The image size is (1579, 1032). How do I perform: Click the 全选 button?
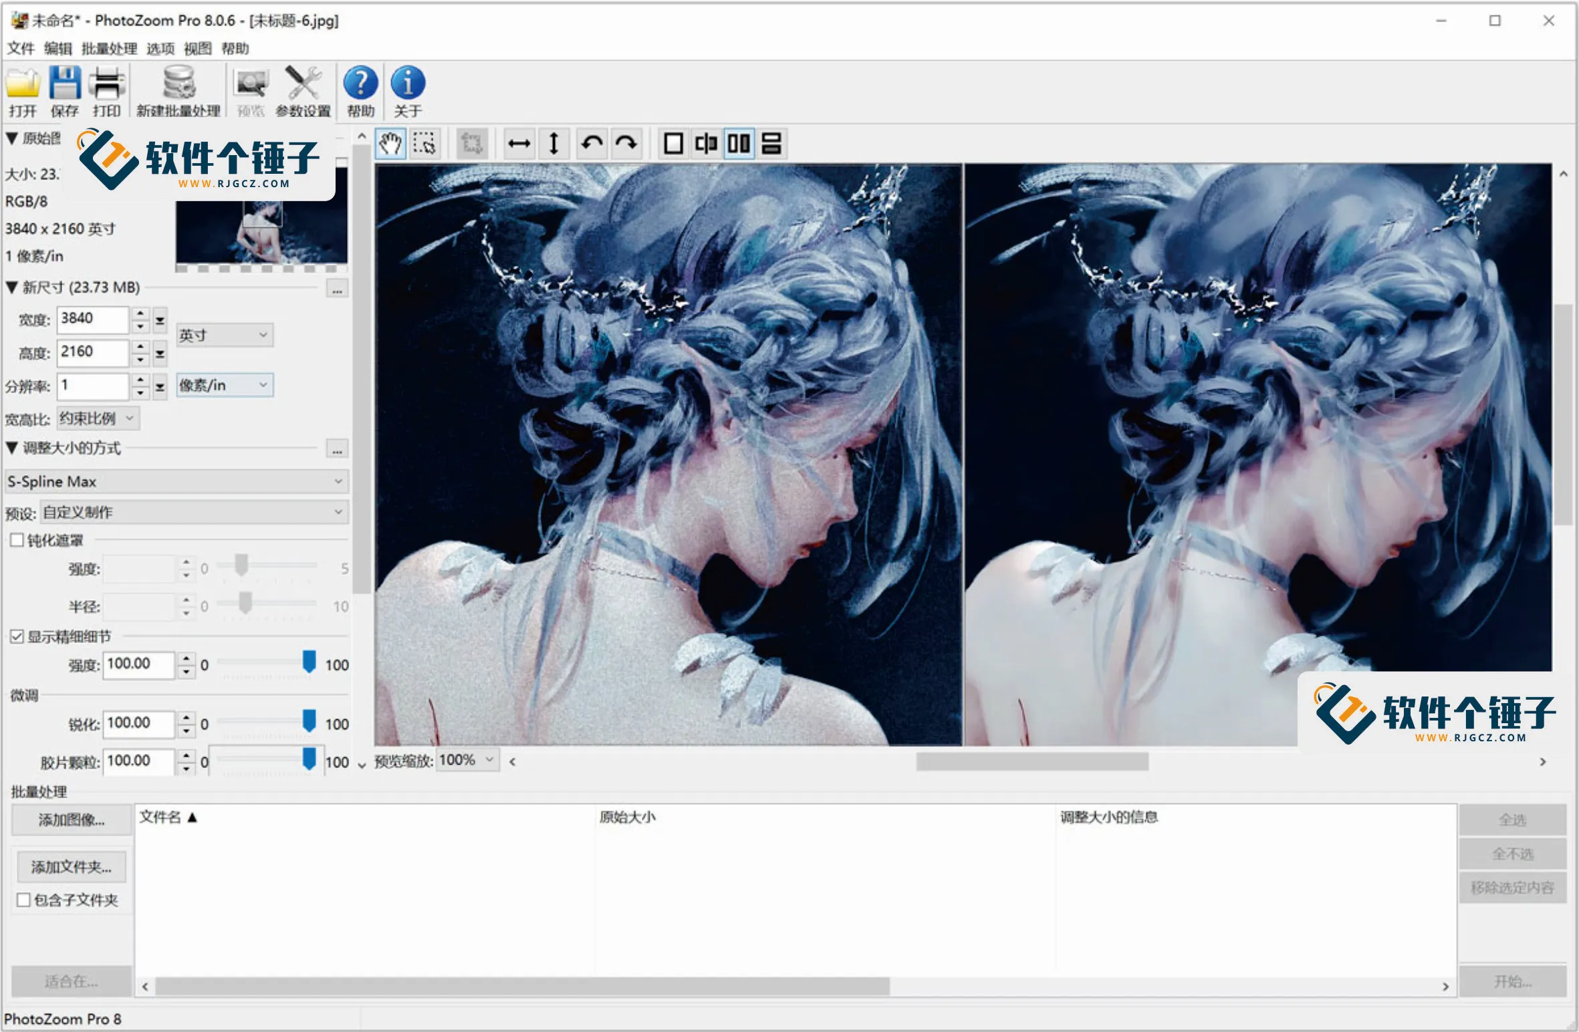1513,820
